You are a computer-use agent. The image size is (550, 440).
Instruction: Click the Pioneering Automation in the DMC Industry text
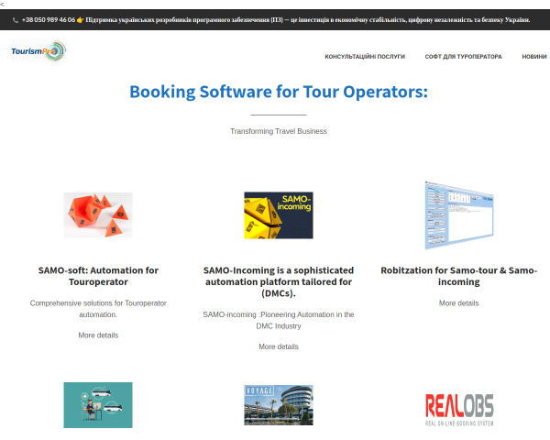tap(279, 320)
